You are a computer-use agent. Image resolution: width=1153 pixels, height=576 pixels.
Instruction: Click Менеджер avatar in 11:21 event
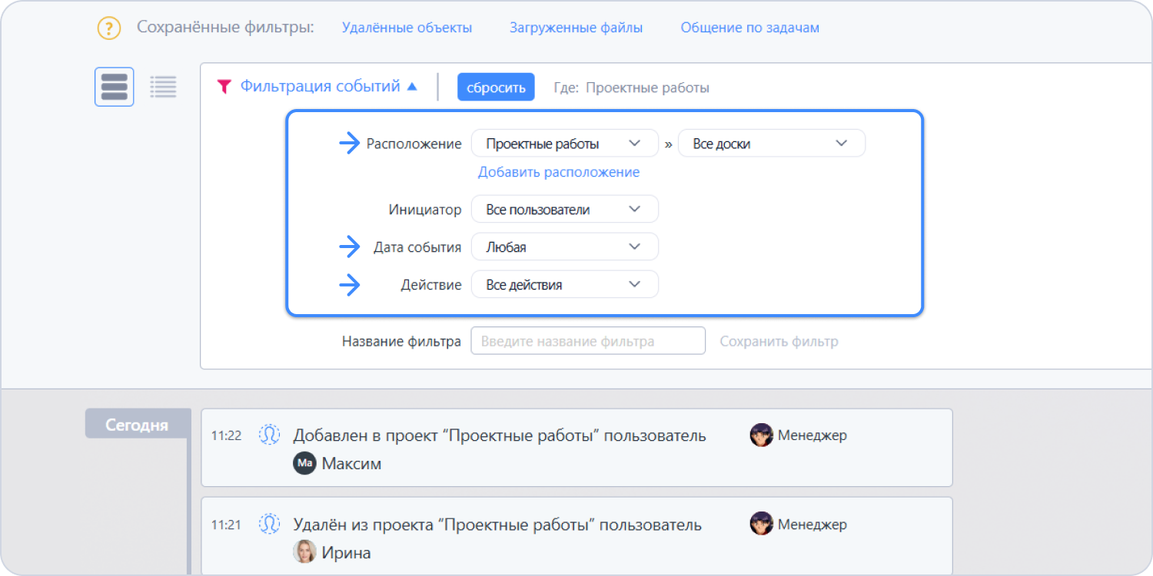pos(761,525)
